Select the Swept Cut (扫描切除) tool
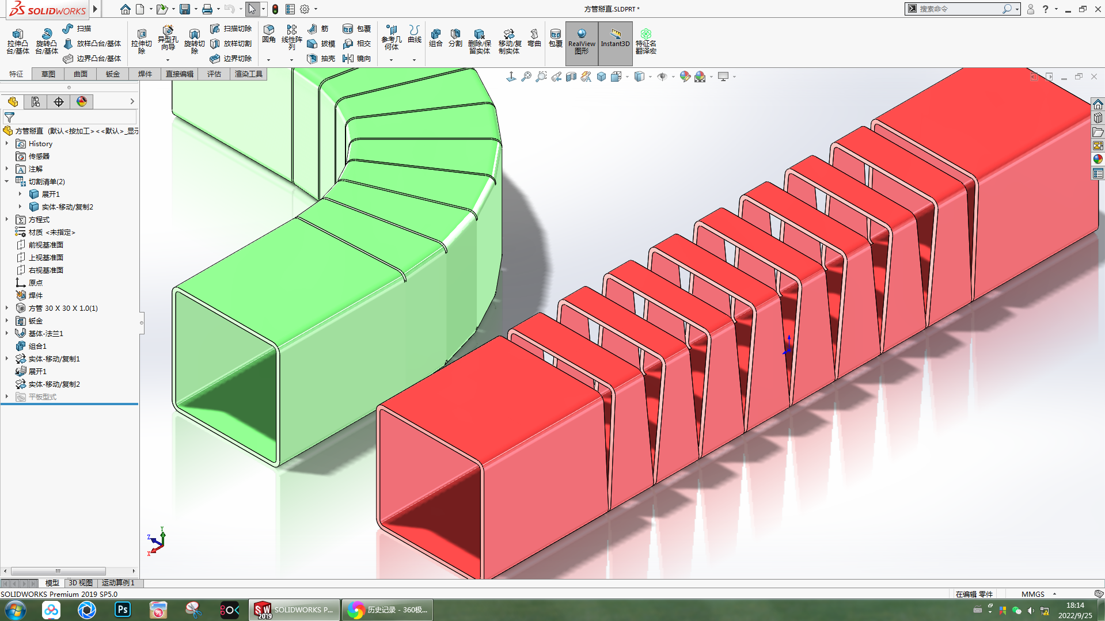The width and height of the screenshot is (1105, 621). click(x=231, y=28)
